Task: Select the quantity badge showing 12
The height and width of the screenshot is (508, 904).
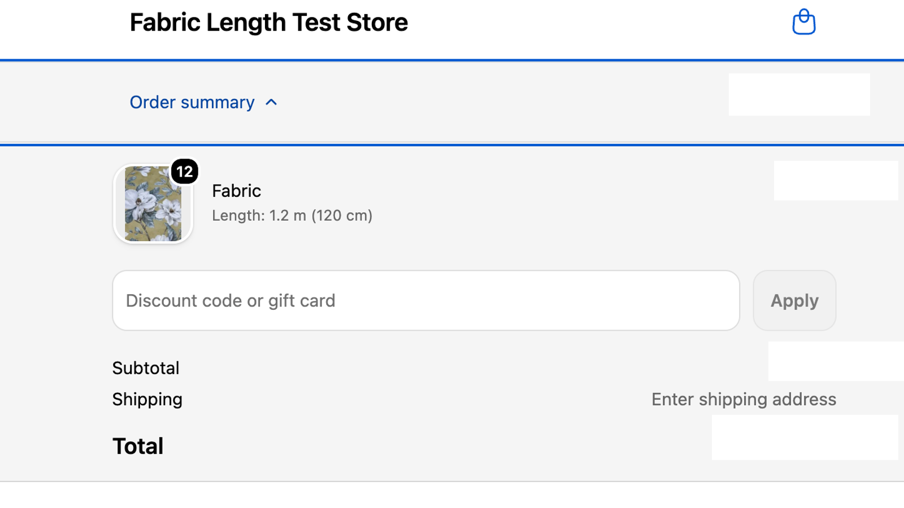Action: point(185,172)
